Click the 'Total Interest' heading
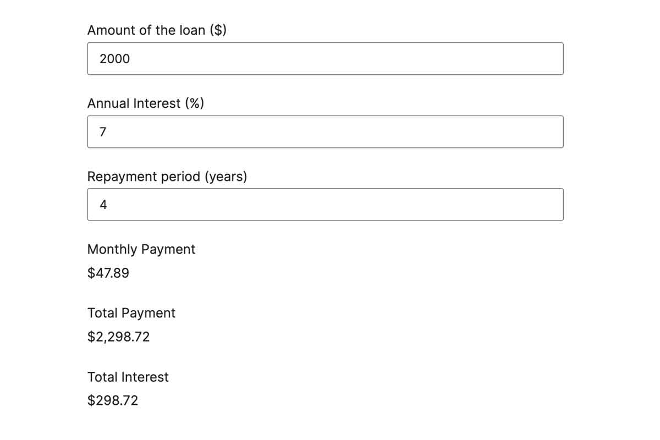660x440 pixels. (128, 377)
